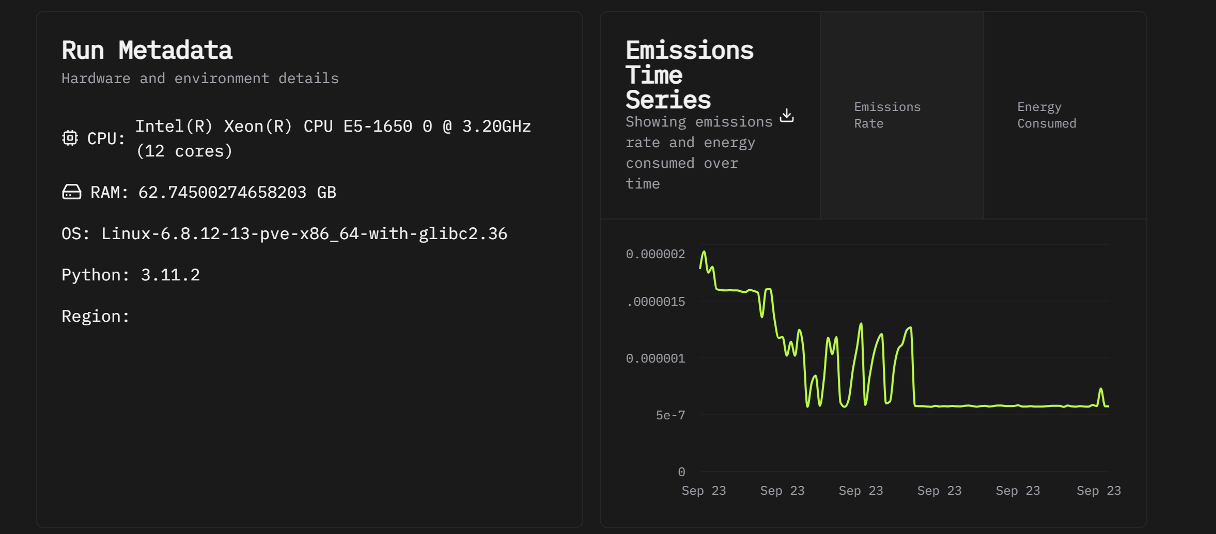1216x534 pixels.
Task: Click the RAM drive icon
Action: click(x=72, y=192)
